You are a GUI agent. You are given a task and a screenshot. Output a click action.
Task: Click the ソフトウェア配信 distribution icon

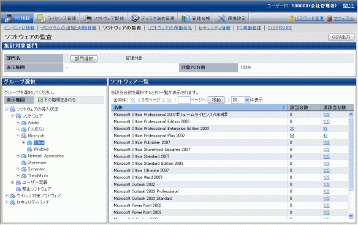[87, 18]
